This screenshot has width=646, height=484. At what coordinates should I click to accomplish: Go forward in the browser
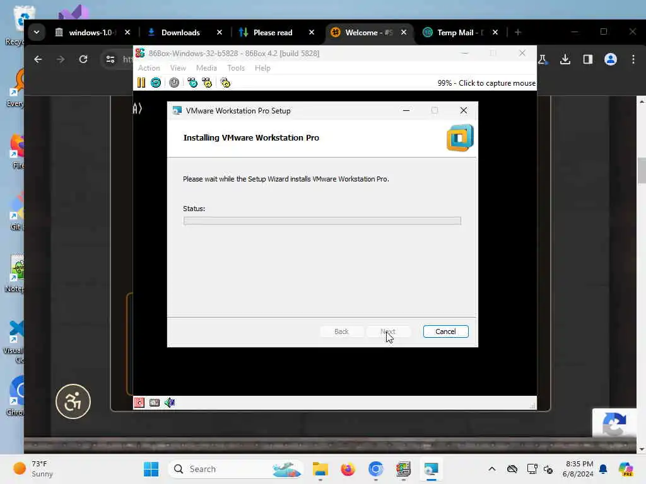pyautogui.click(x=61, y=59)
